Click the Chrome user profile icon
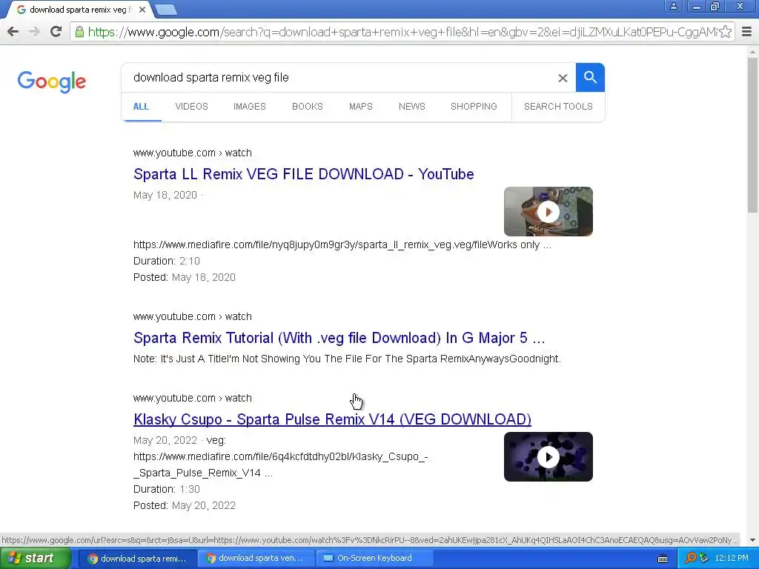This screenshot has width=759, height=569. click(673, 6)
